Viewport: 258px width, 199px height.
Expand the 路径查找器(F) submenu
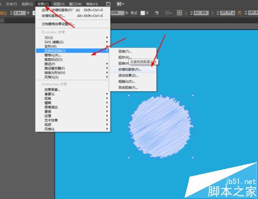click(73, 68)
